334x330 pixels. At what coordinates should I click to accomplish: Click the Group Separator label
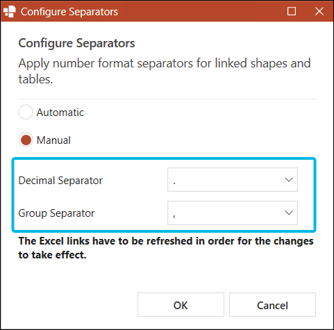(56, 213)
